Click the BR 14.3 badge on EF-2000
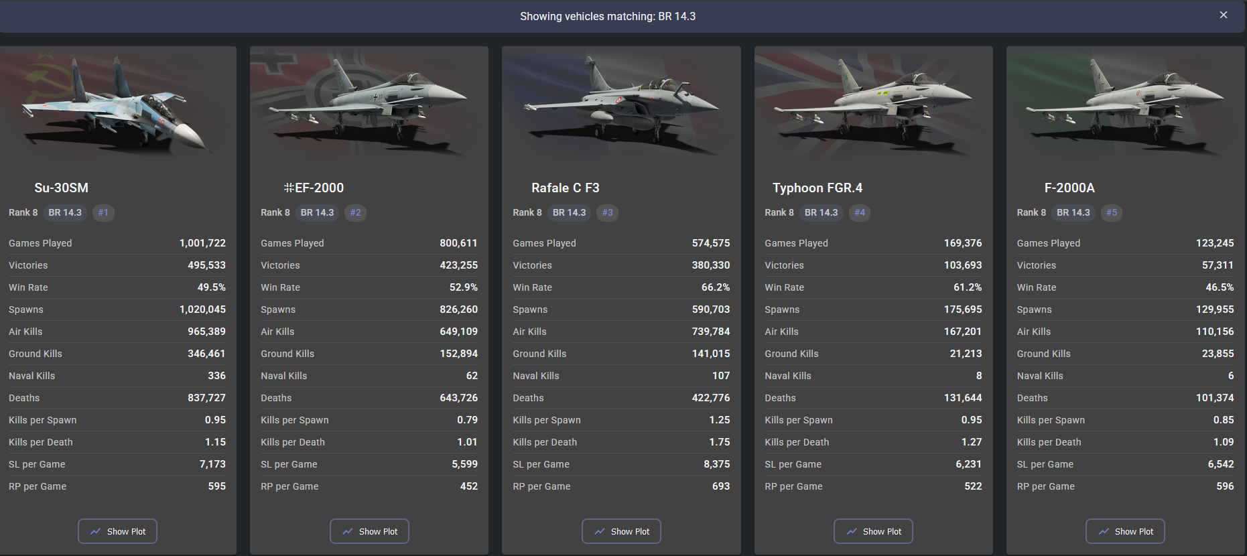The image size is (1247, 556). coord(317,212)
